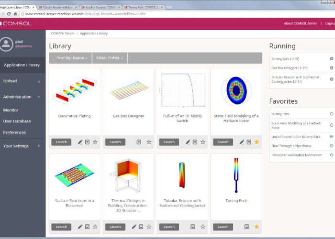Open Monitor in the sidebar
This screenshot has width=335, height=239.
click(11, 110)
